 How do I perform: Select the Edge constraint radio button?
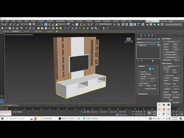(171, 70)
